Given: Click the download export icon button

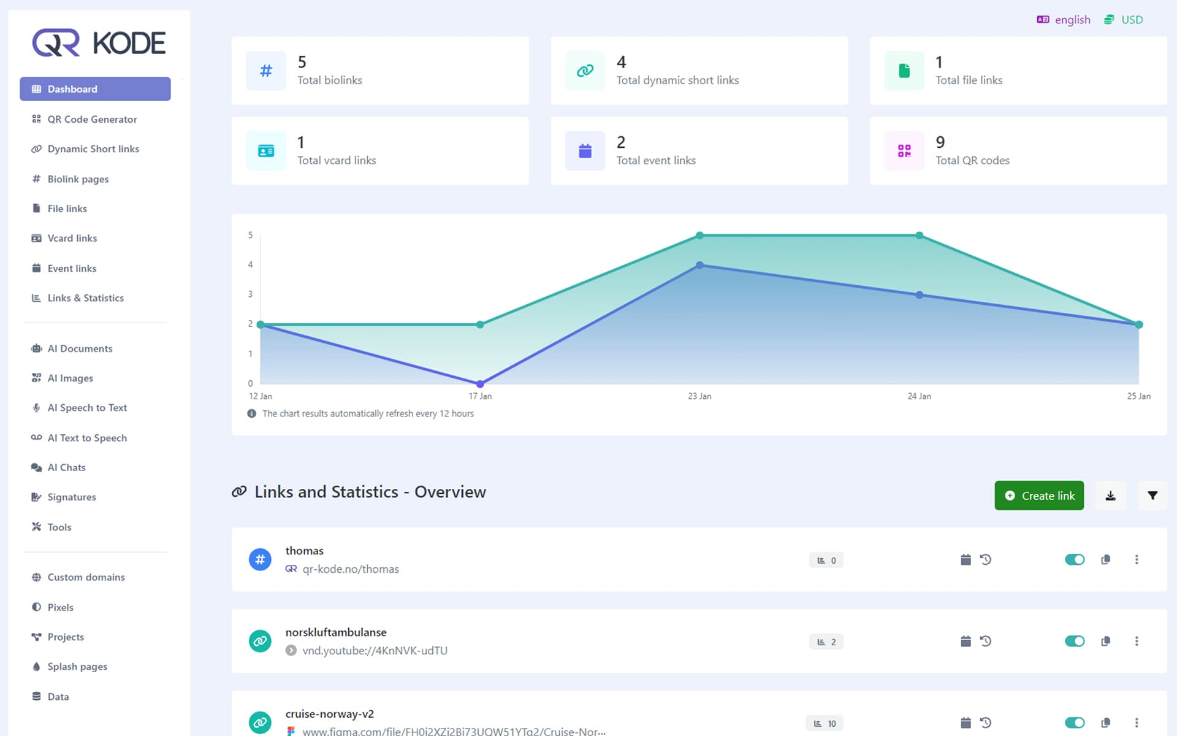Looking at the screenshot, I should coord(1110,496).
